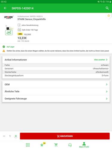Click the red Hinzufügen button
The width and height of the screenshot is (112, 149).
(65, 136)
